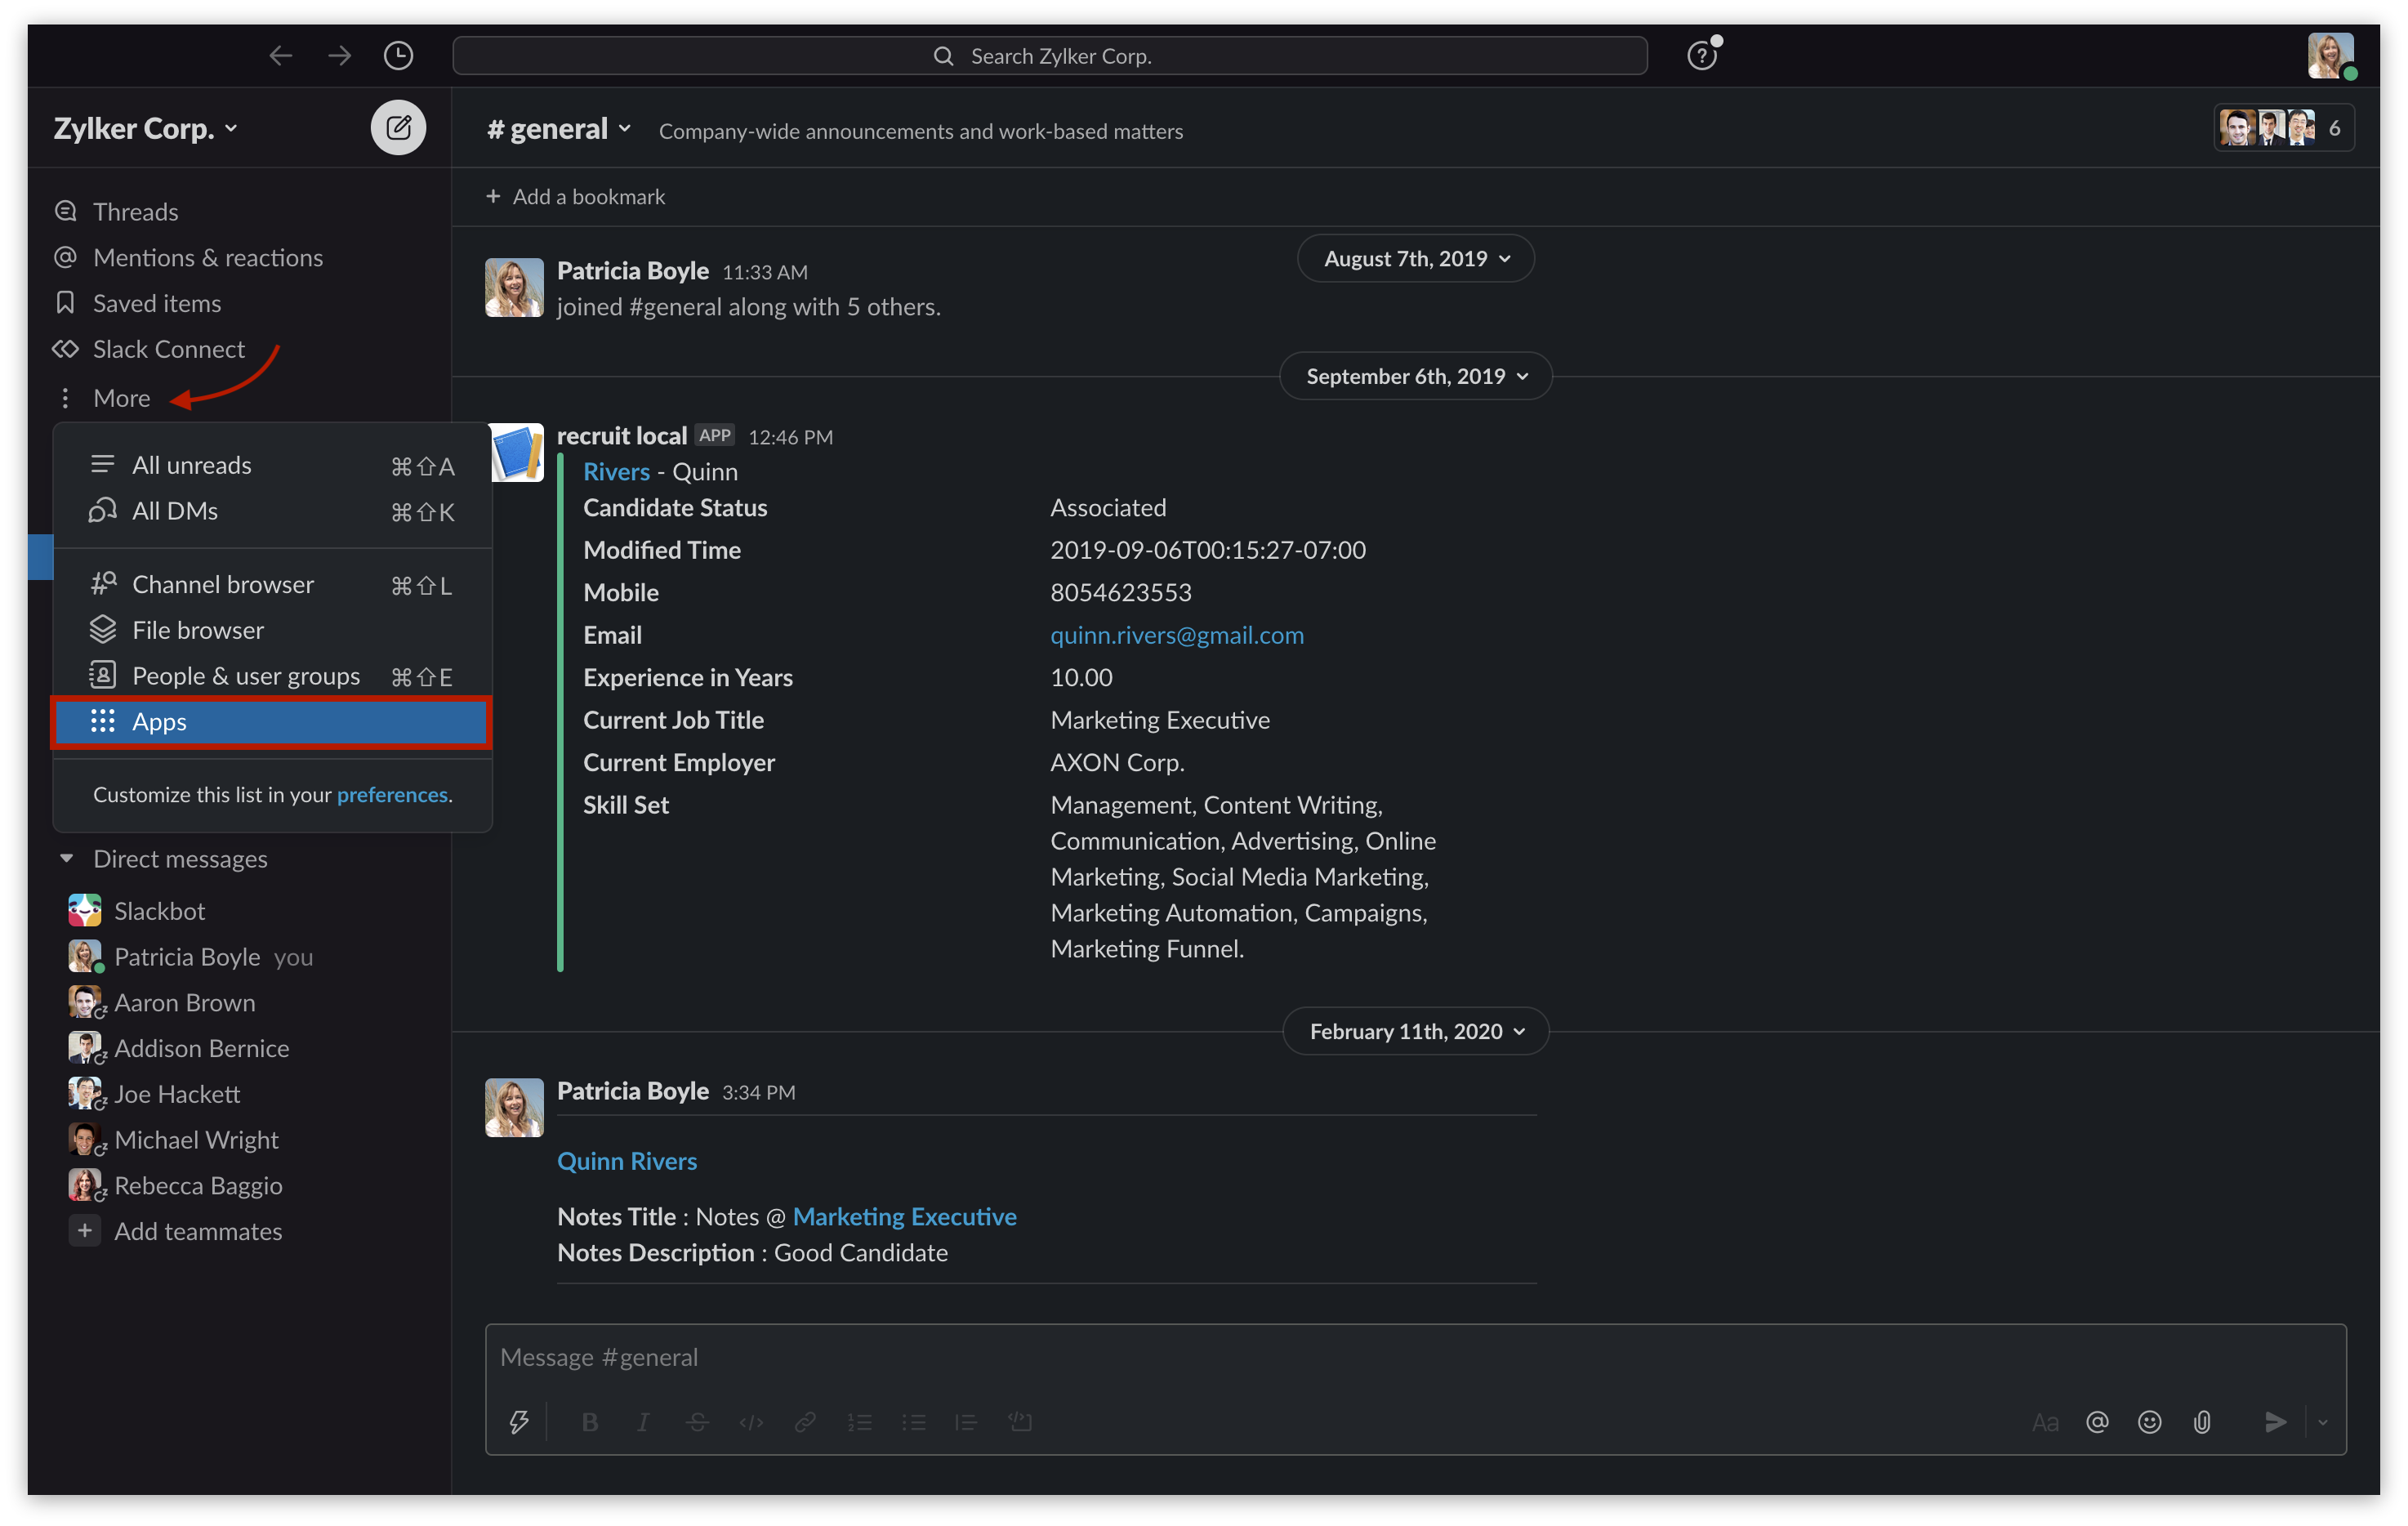Open the preferences link

(x=392, y=794)
